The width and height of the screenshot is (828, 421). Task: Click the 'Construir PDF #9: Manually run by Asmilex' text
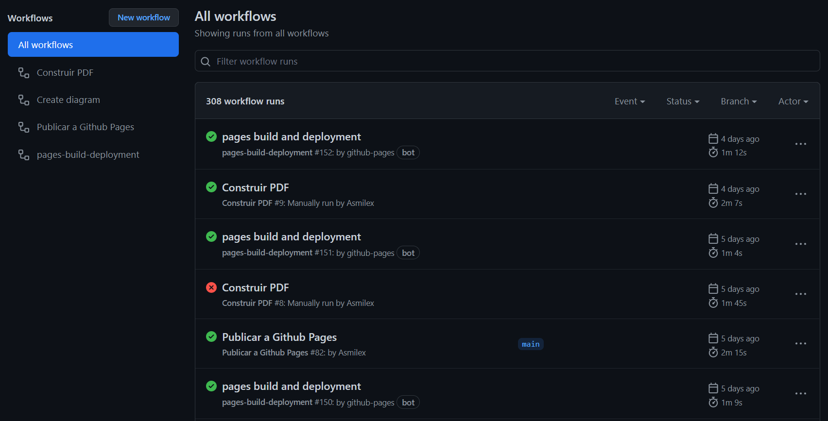(x=298, y=203)
